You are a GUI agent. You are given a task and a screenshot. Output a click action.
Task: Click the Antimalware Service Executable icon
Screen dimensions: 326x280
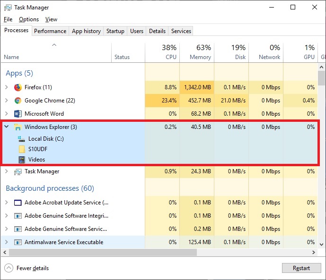pyautogui.click(x=18, y=242)
